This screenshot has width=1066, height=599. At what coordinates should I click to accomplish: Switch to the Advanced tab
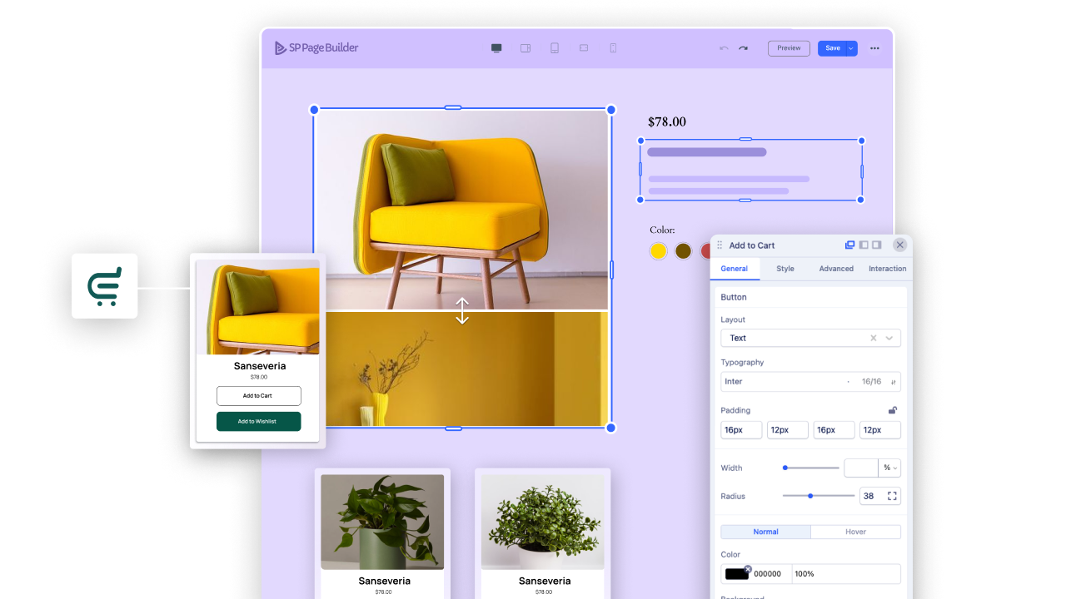(x=836, y=269)
